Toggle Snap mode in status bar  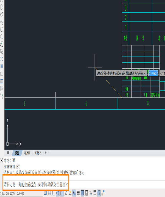coord(45,193)
